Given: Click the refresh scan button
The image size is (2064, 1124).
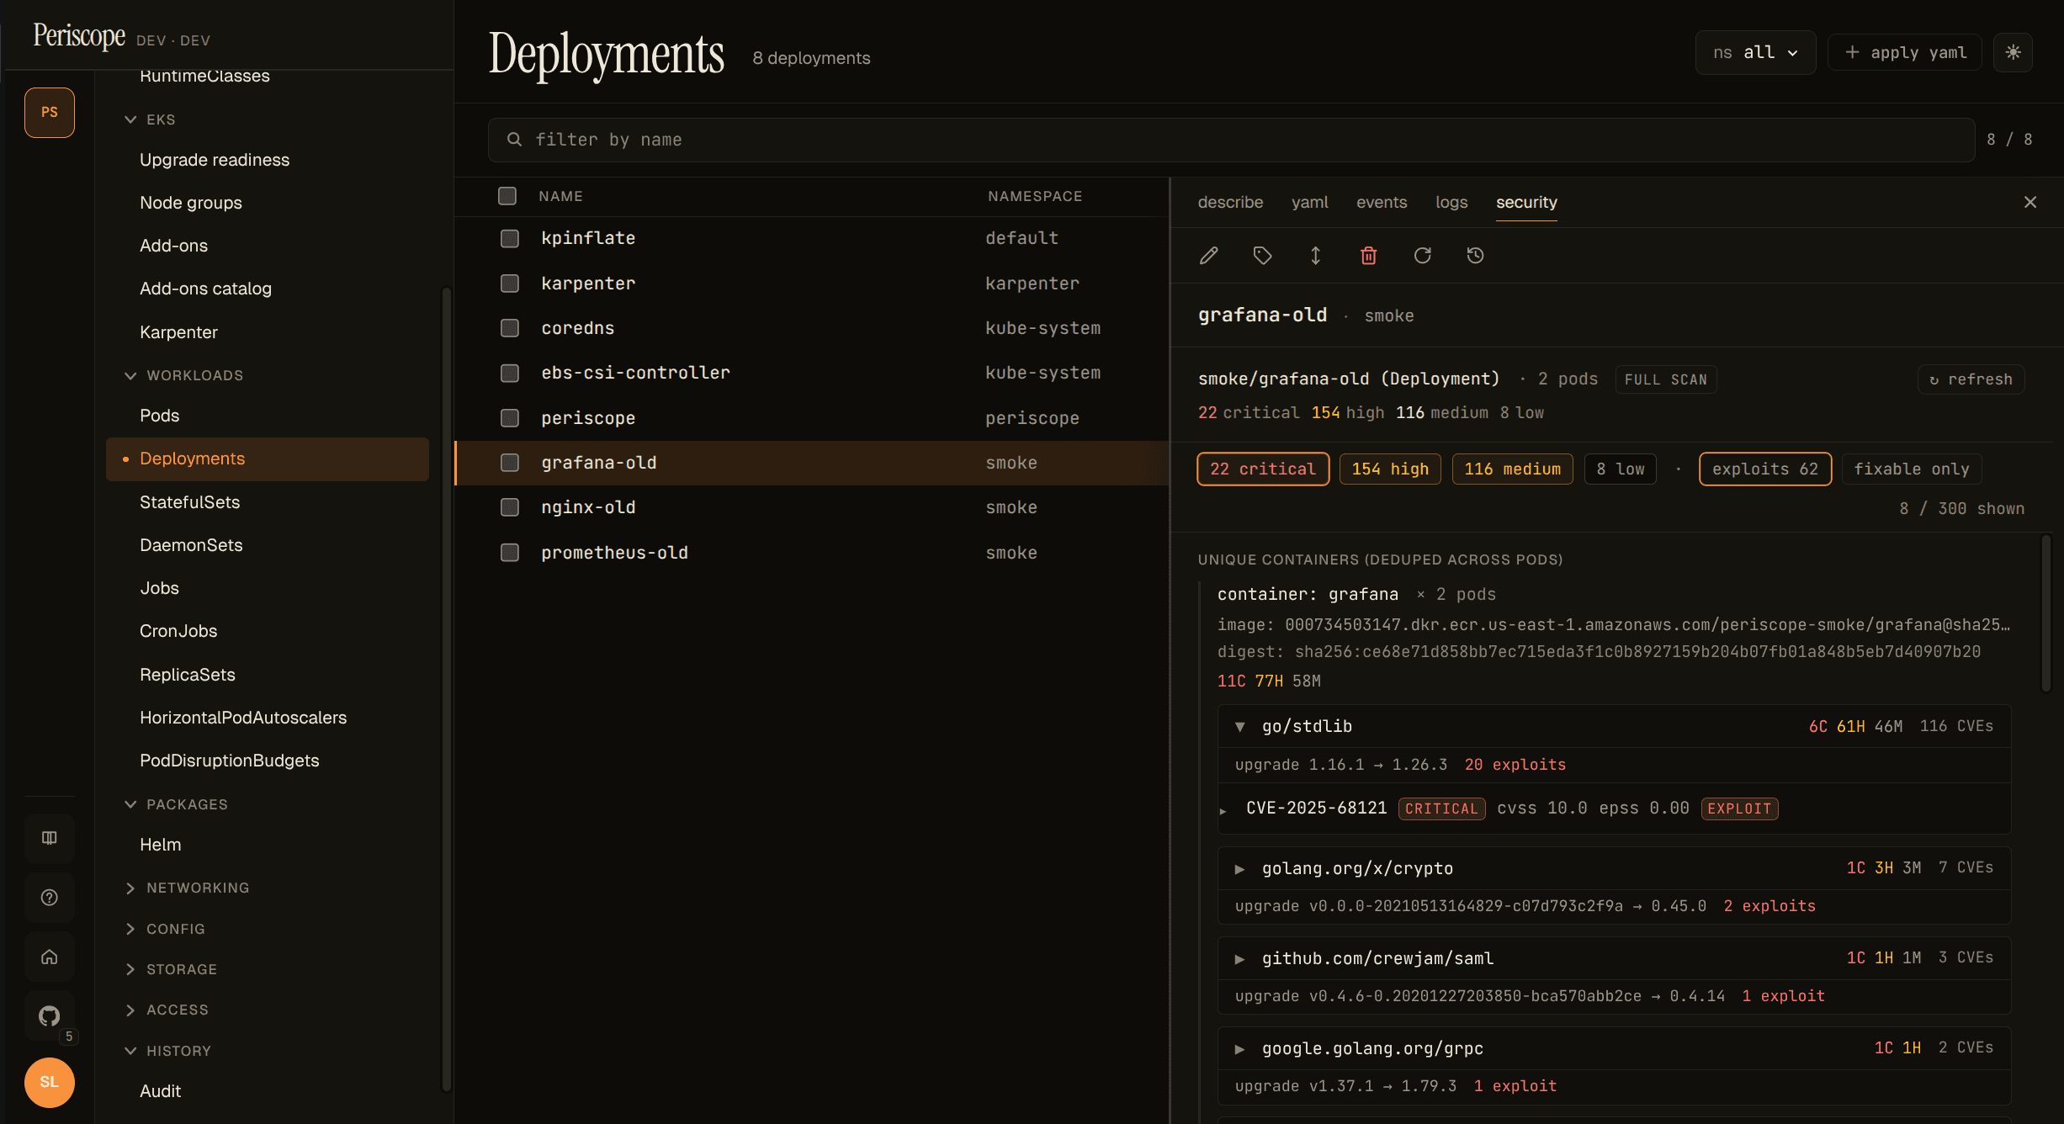Looking at the screenshot, I should (x=1971, y=379).
